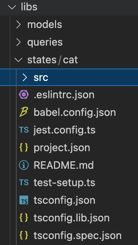Image resolution: width=138 pixels, height=245 pixels.
Task: Open the project.json file
Action: [62, 148]
